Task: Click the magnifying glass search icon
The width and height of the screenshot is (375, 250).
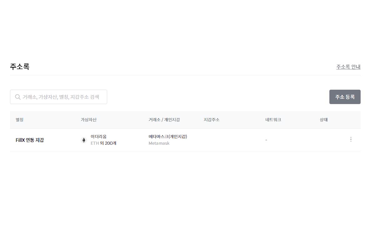Action: (x=18, y=97)
